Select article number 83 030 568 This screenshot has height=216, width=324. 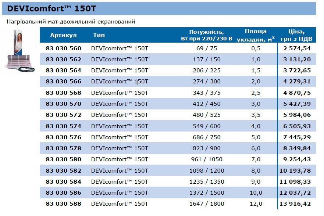[x=63, y=93]
